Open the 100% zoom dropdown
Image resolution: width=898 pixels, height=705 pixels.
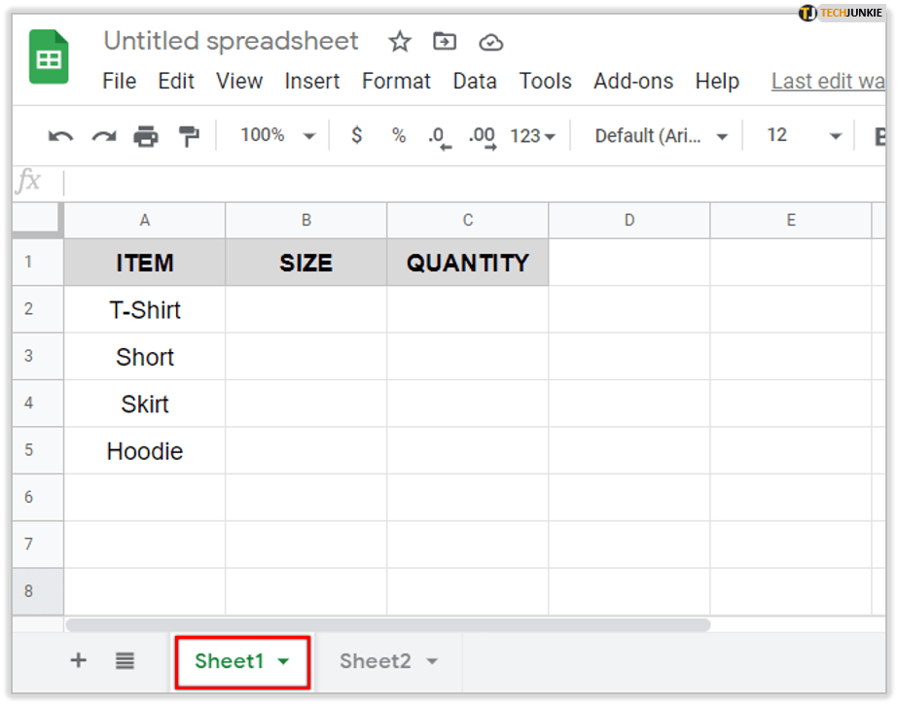click(x=278, y=136)
